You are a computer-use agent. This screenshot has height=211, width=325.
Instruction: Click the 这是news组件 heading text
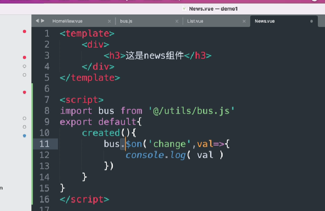(154, 56)
